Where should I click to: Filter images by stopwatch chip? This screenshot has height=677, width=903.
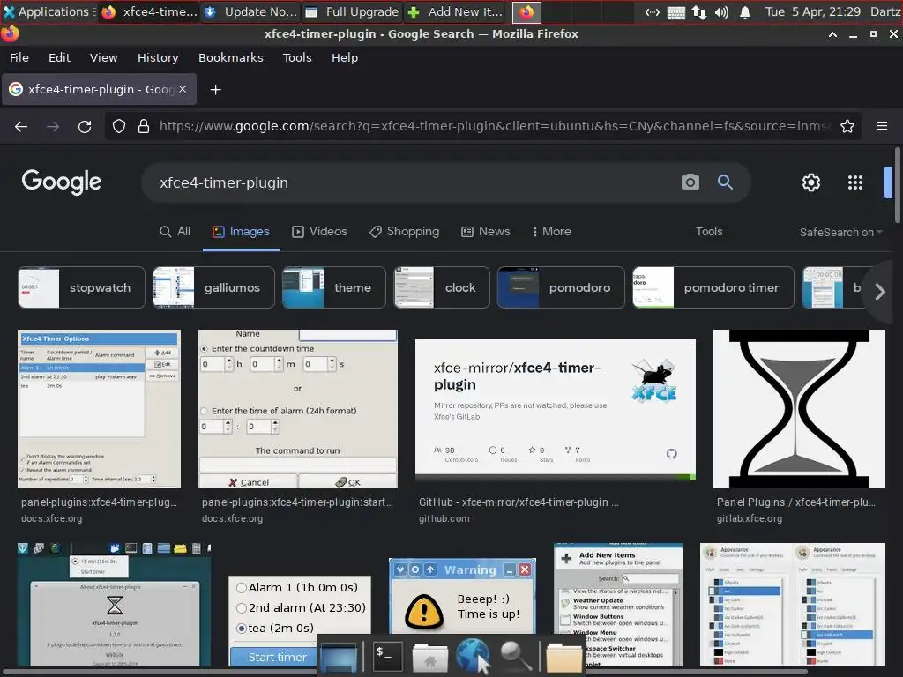point(81,287)
